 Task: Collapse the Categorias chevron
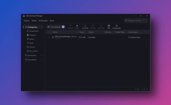(x=42, y=27)
